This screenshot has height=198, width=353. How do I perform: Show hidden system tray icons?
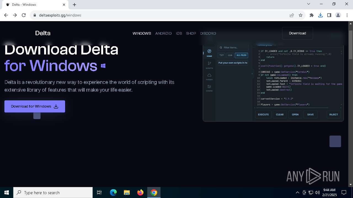(297, 193)
